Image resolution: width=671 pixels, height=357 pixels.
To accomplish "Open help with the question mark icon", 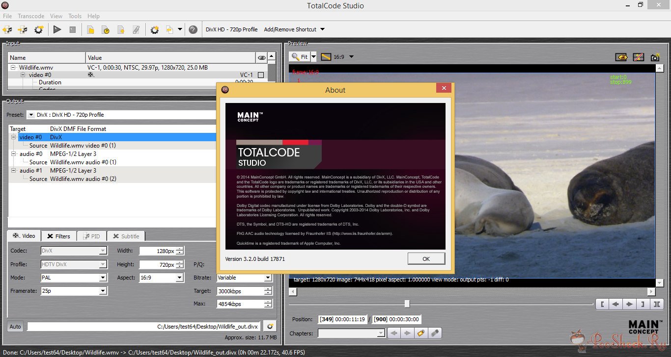I will 194,30.
